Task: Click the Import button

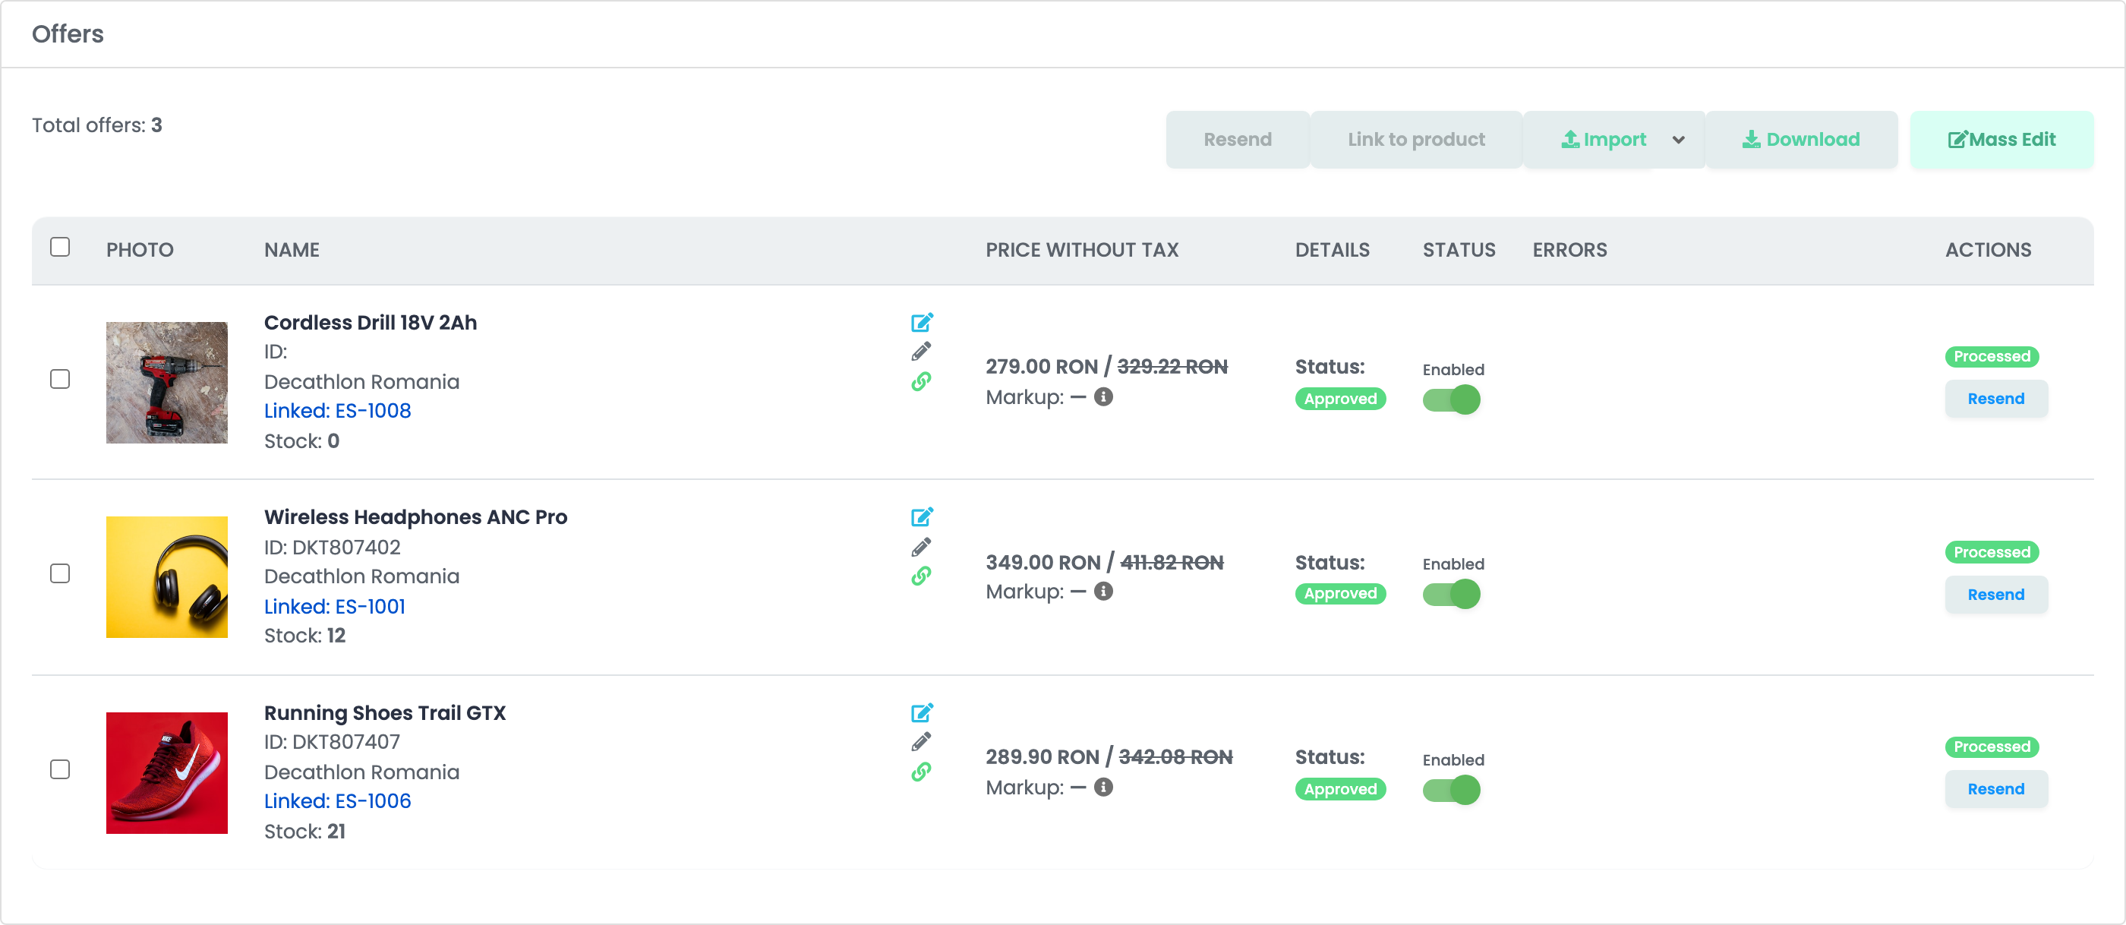Action: (1604, 140)
